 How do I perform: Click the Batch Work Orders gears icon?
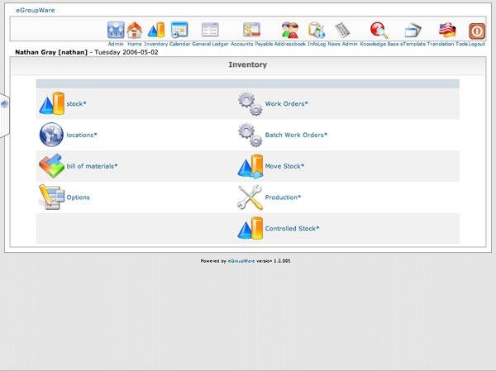[250, 135]
